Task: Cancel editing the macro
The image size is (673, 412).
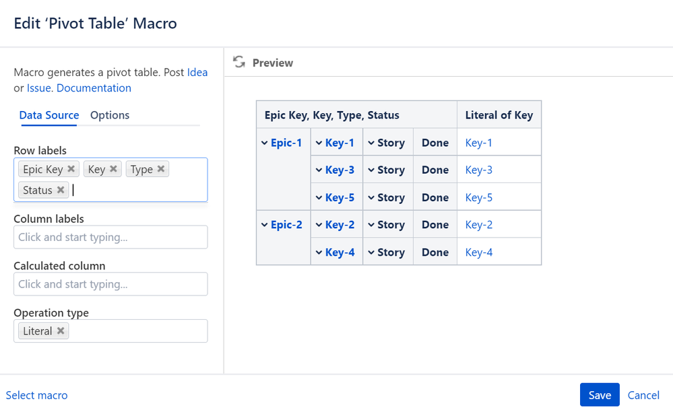Action: [x=643, y=395]
